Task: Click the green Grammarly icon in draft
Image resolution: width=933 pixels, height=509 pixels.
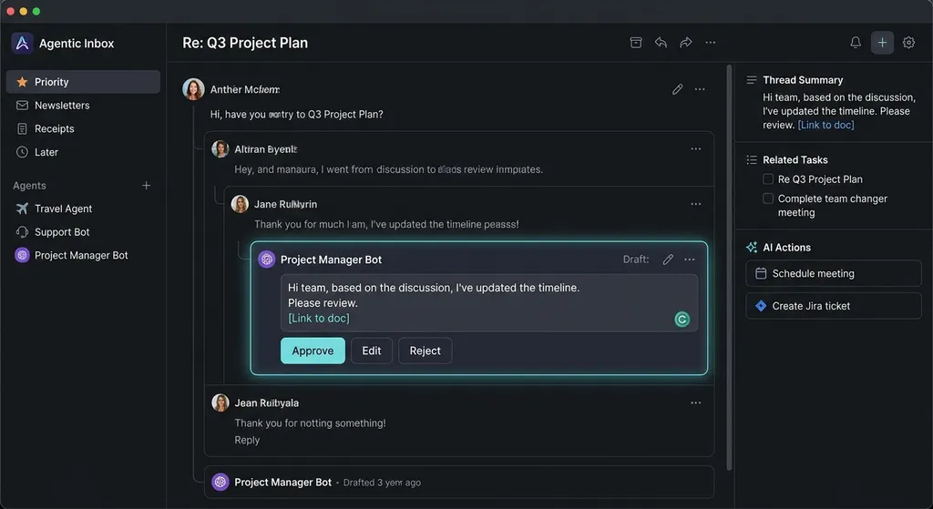Action: pyautogui.click(x=682, y=320)
